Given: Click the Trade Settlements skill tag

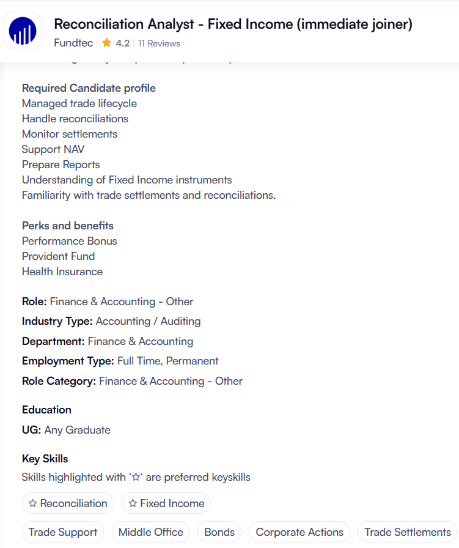Looking at the screenshot, I should pos(408,532).
